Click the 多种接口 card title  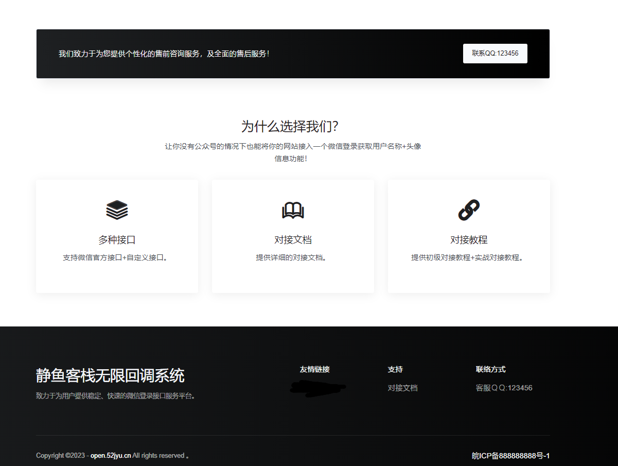(117, 240)
